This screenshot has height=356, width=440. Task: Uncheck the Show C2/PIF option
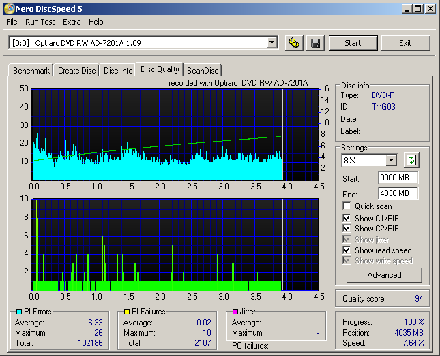click(347, 229)
